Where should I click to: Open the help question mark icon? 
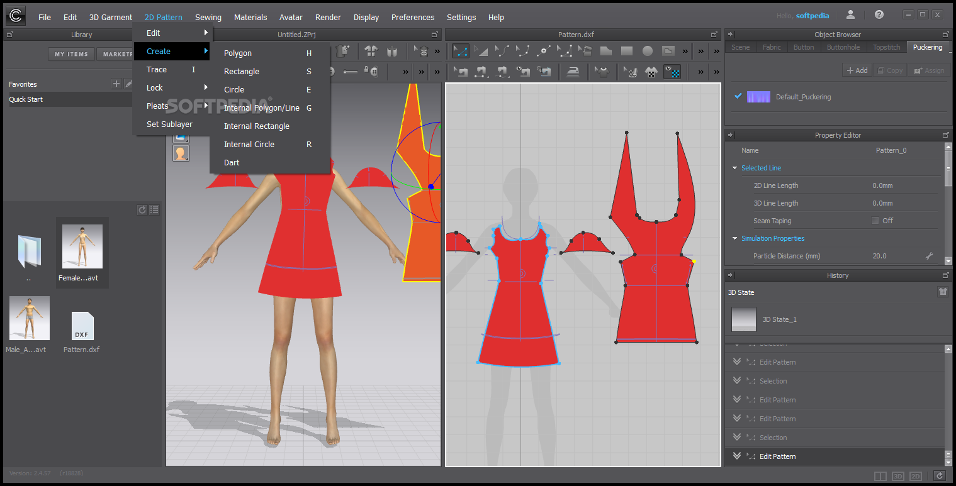879,14
